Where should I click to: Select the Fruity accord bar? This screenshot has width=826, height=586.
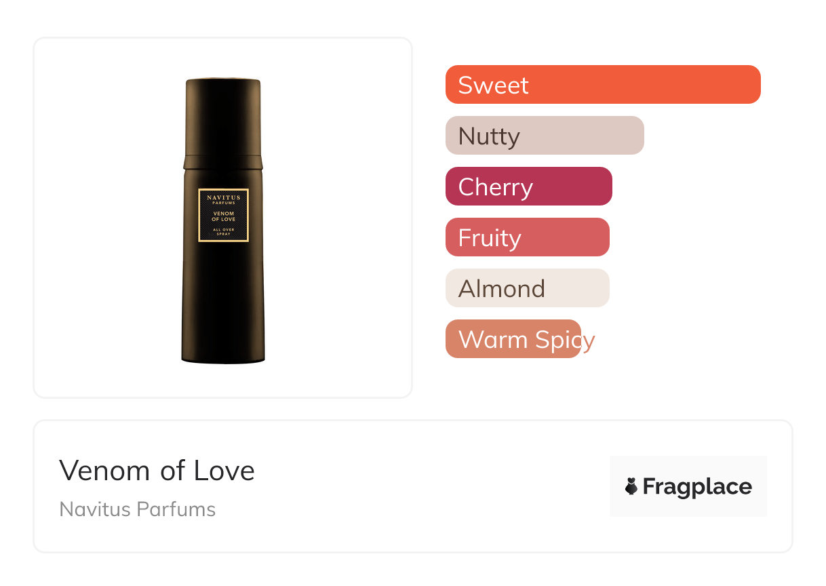tap(528, 237)
